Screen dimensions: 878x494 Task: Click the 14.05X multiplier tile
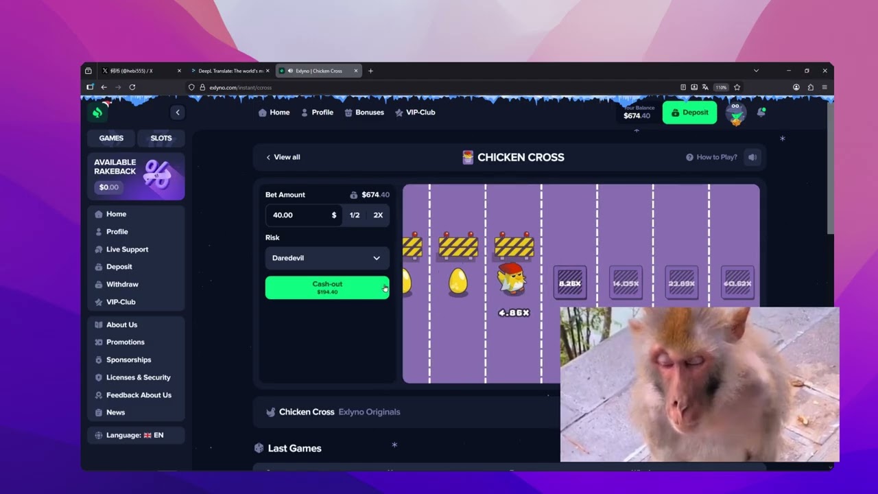626,283
